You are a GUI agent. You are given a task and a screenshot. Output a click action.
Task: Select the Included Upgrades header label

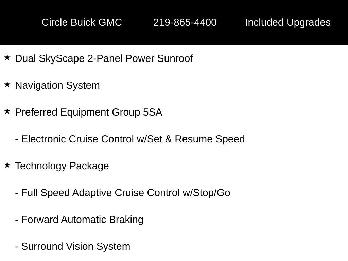(x=288, y=22)
